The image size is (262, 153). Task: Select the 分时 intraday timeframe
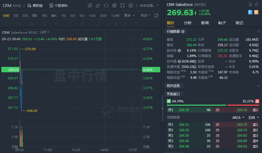click(6, 16)
